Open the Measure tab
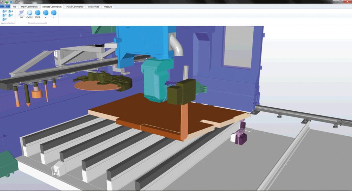Screen dimensions: 352x191 click(108, 7)
